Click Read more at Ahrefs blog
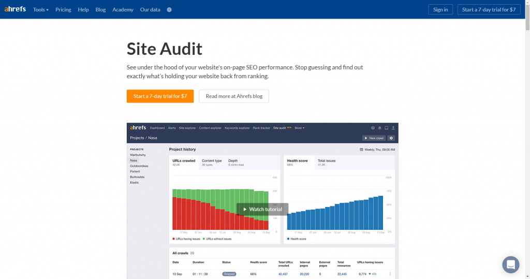The image size is (530, 279). (x=234, y=96)
